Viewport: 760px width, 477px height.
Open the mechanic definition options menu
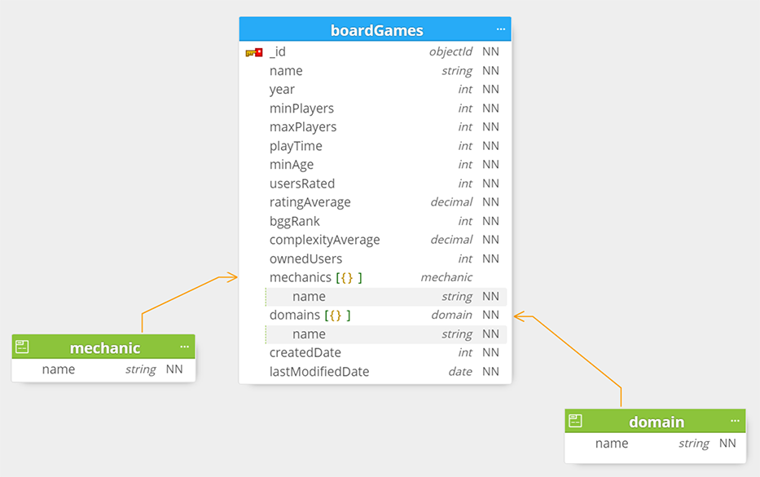(184, 347)
